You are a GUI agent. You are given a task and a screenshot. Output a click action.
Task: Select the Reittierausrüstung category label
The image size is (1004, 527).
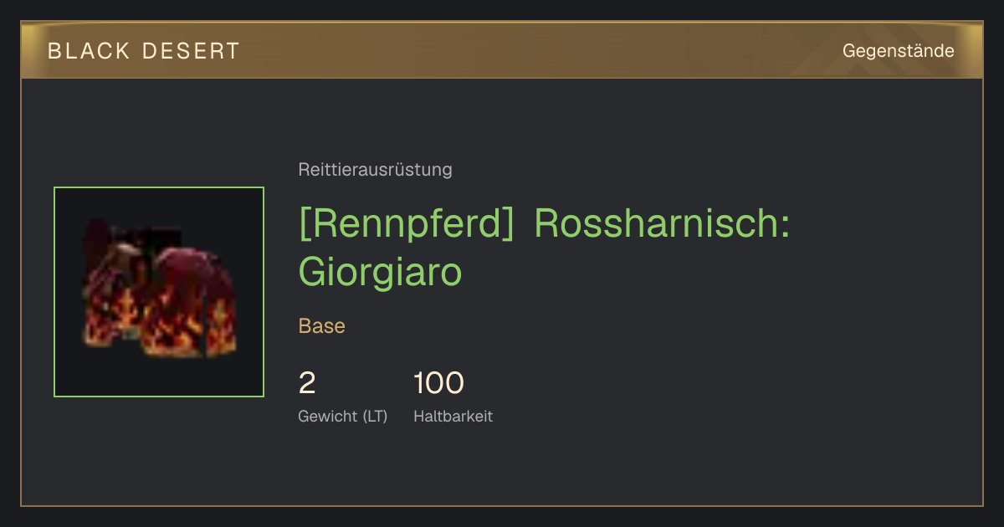375,170
